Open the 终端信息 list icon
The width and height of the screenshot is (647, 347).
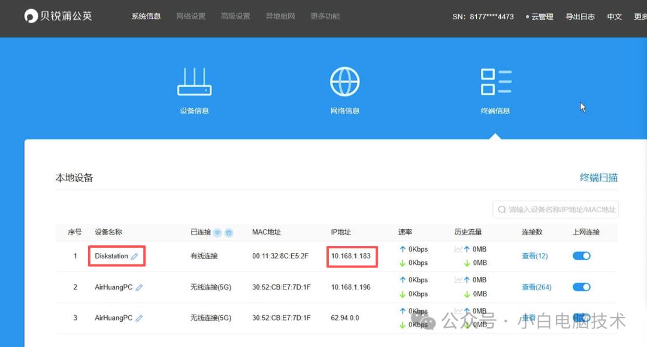[495, 82]
